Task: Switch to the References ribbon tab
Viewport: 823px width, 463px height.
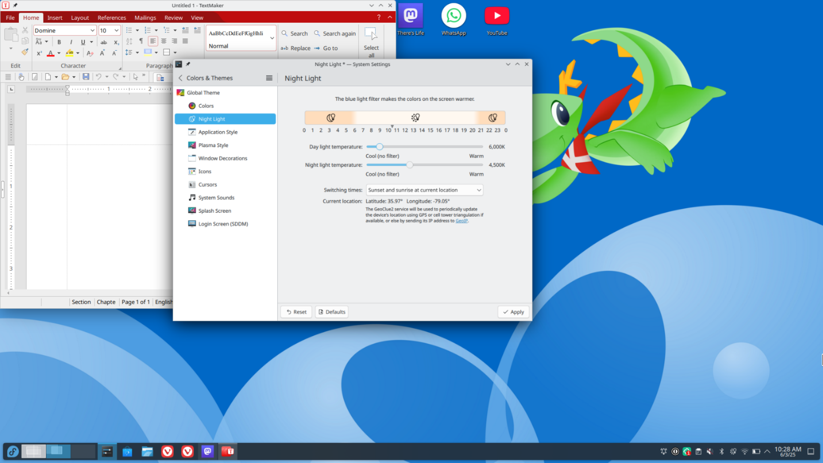Action: click(112, 18)
